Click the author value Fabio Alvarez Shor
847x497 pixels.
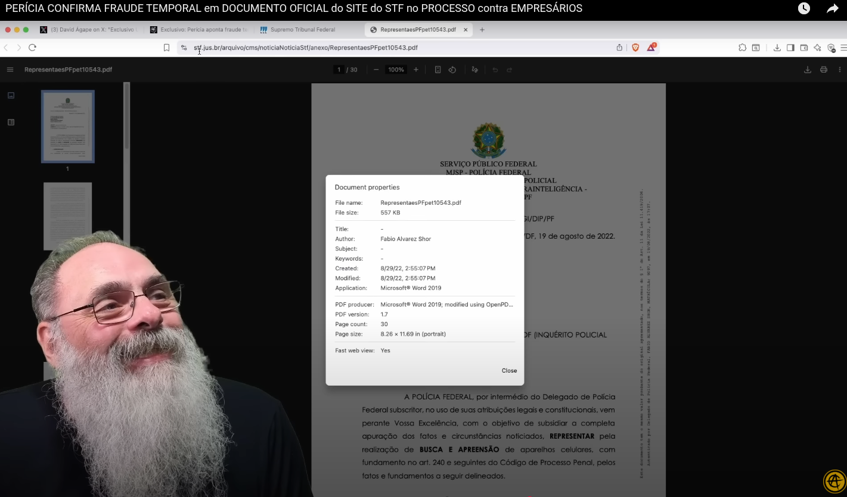(405, 239)
